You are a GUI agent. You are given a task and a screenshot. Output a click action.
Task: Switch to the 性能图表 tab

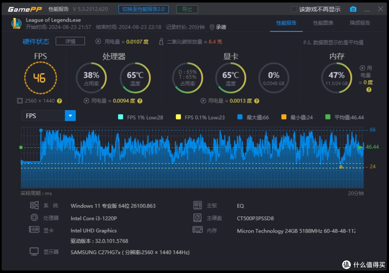pyautogui.click(x=323, y=23)
